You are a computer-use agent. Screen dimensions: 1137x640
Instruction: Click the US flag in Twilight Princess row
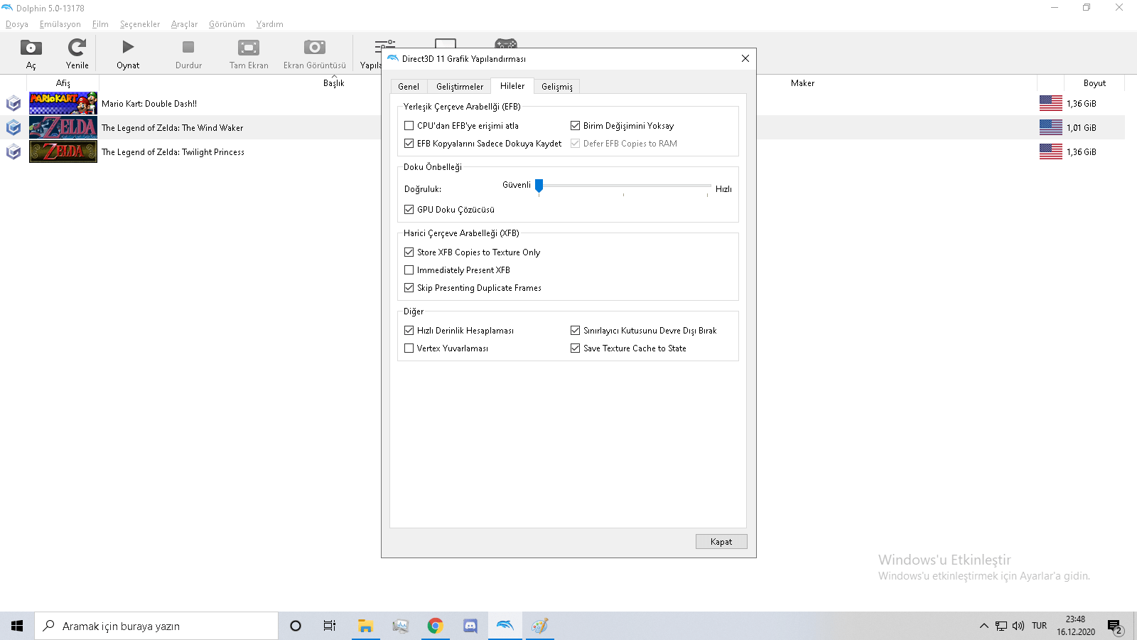1050,151
